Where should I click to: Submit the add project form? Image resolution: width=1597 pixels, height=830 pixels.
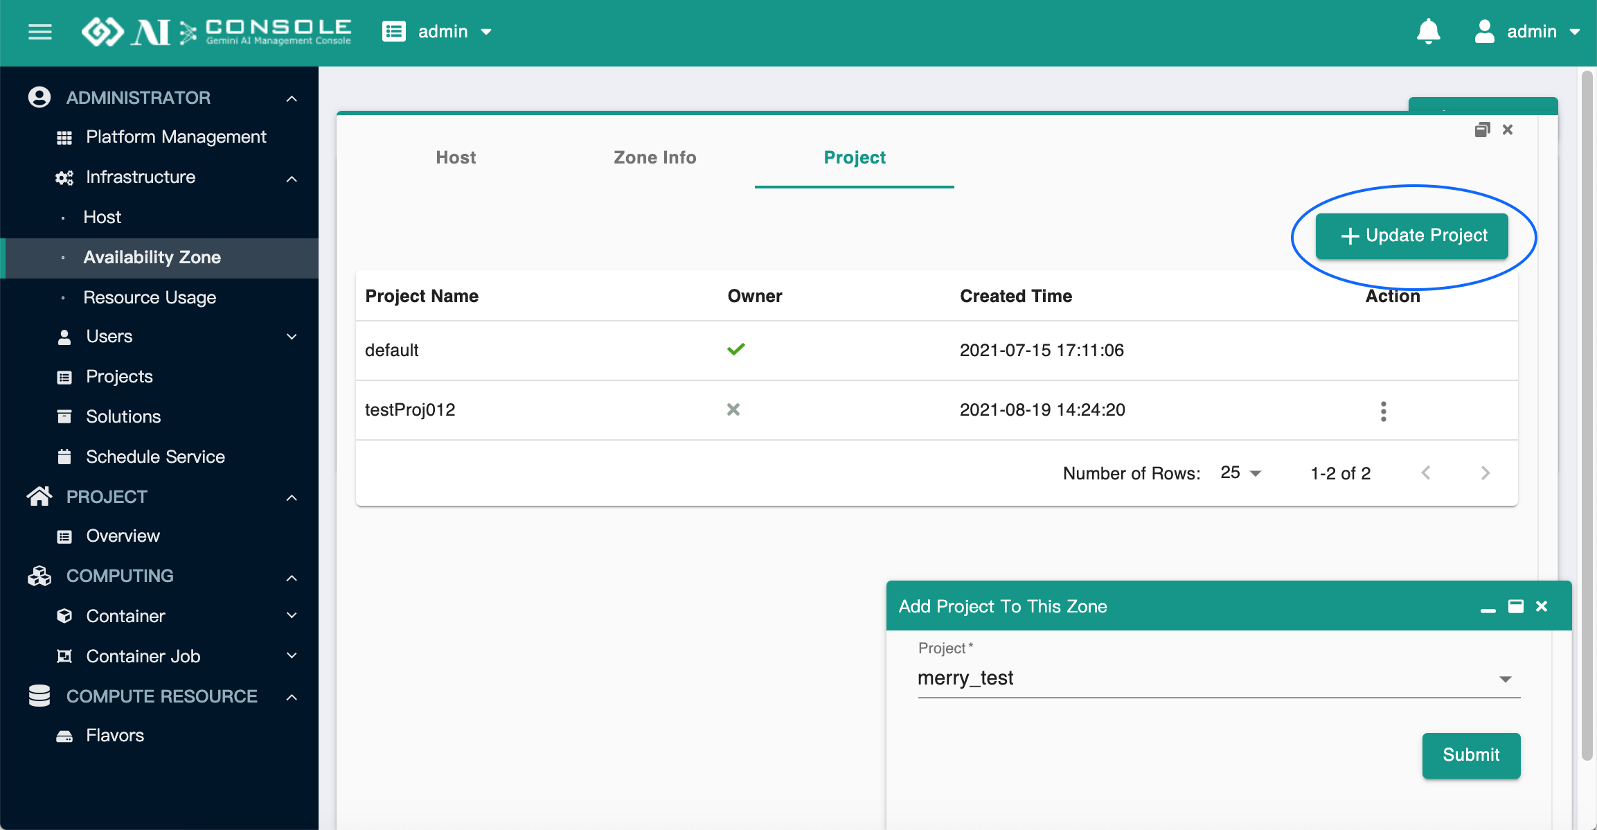[1471, 756]
